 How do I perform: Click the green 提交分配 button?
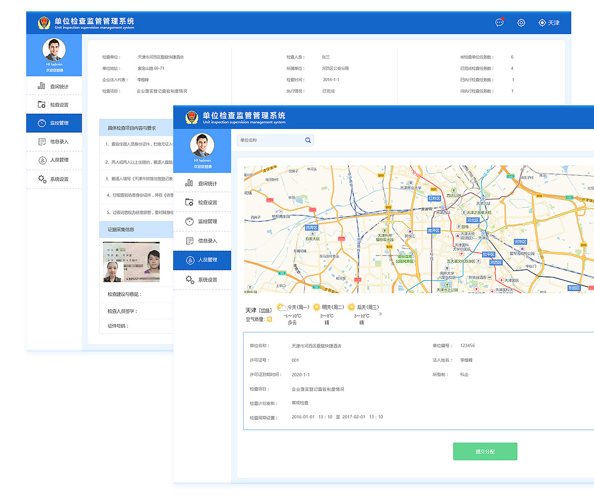click(x=485, y=452)
